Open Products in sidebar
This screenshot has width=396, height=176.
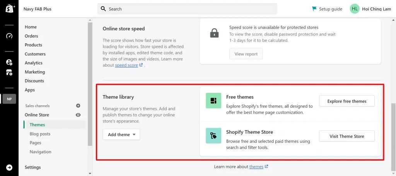(33, 45)
